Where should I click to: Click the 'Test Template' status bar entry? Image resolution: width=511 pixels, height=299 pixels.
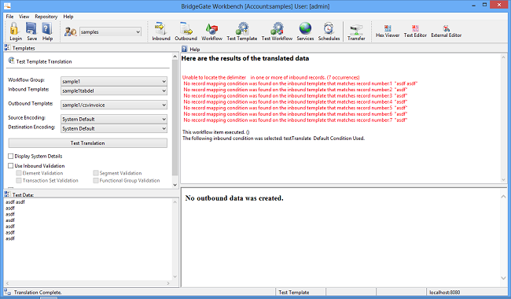tap(294, 292)
